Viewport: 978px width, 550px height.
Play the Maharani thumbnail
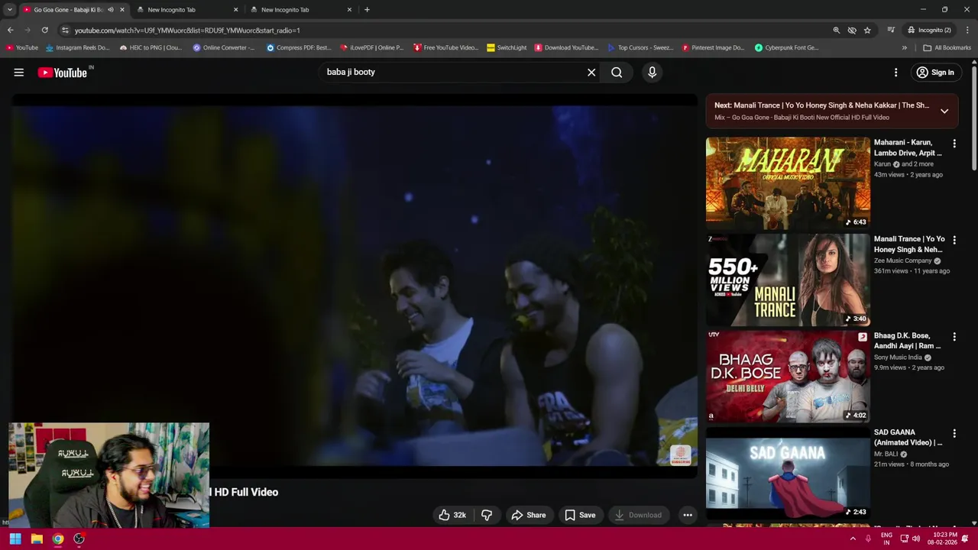[788, 183]
